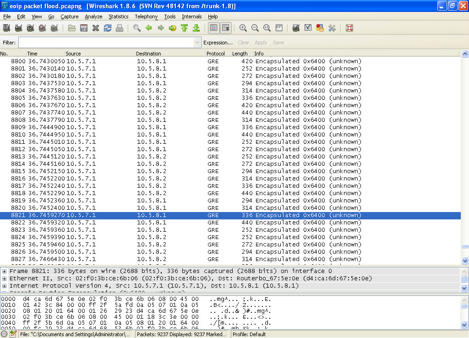Edit display filters icon

308,28
